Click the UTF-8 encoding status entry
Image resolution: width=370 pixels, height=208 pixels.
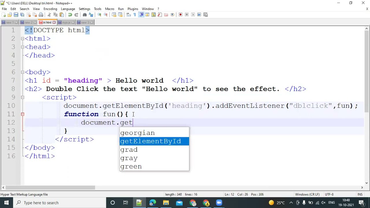329,194
